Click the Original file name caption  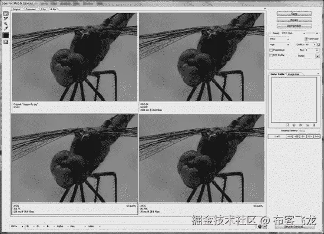[x=25, y=104]
